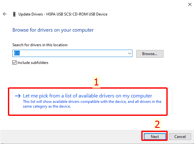
Task: Click the Browse for drivers on your computer heading
Action: coord(53,30)
